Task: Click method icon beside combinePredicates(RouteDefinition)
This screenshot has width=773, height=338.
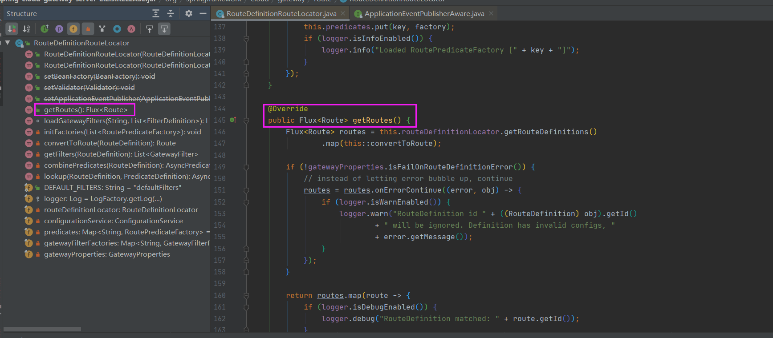Action: [29, 165]
